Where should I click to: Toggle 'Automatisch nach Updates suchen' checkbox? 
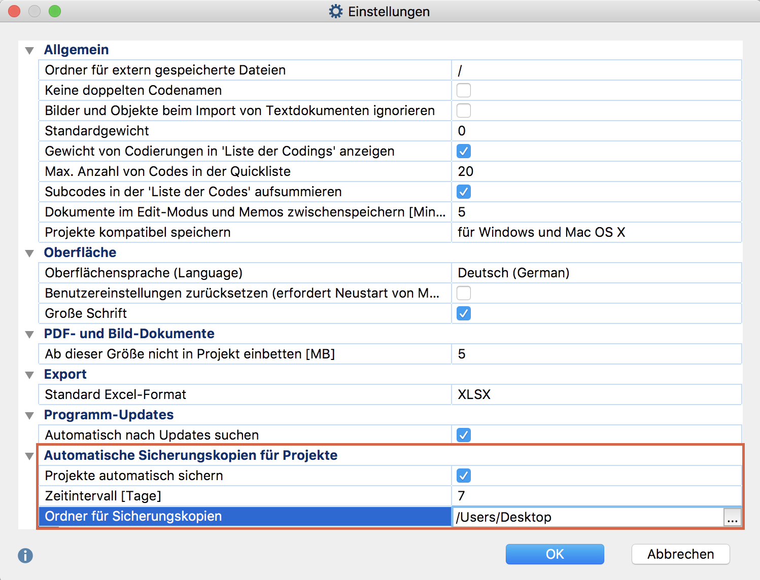[464, 435]
